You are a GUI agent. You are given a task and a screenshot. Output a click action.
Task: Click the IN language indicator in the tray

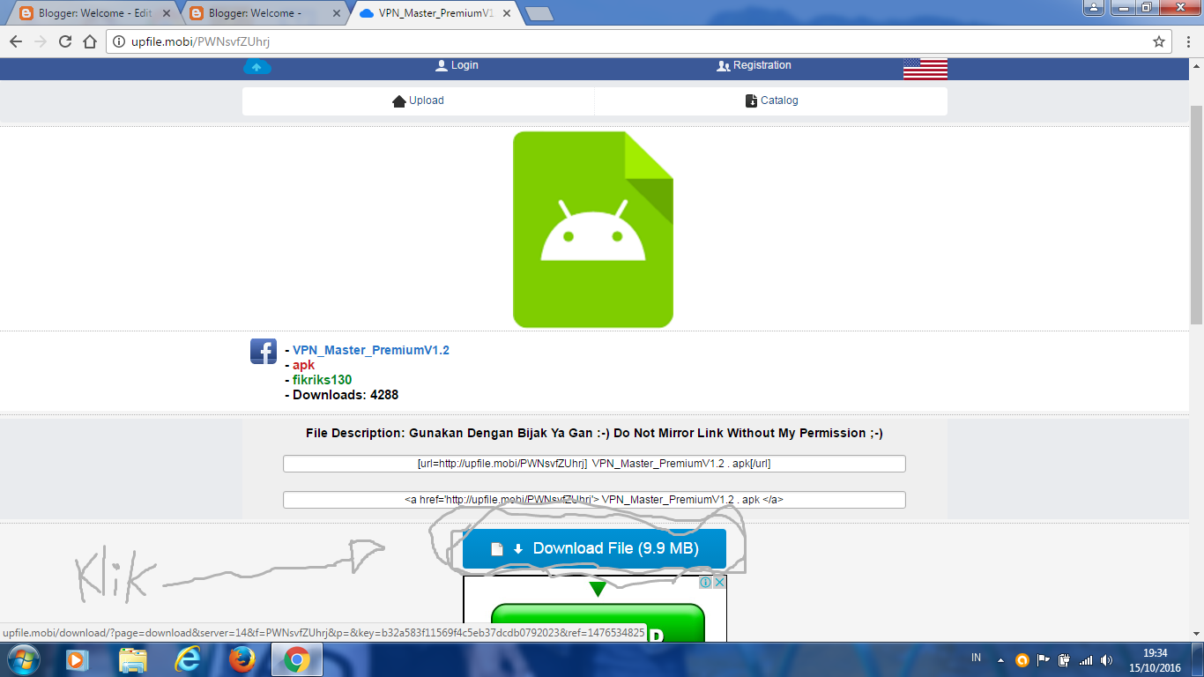click(976, 658)
